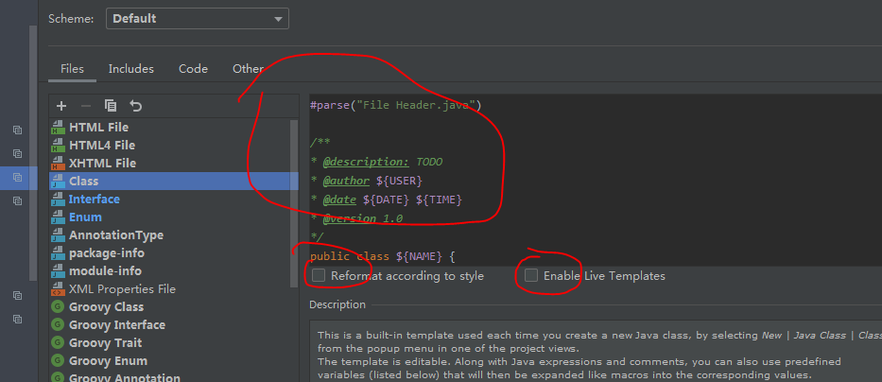Select the Groovy Interface template
The height and width of the screenshot is (382, 882).
click(174, 325)
